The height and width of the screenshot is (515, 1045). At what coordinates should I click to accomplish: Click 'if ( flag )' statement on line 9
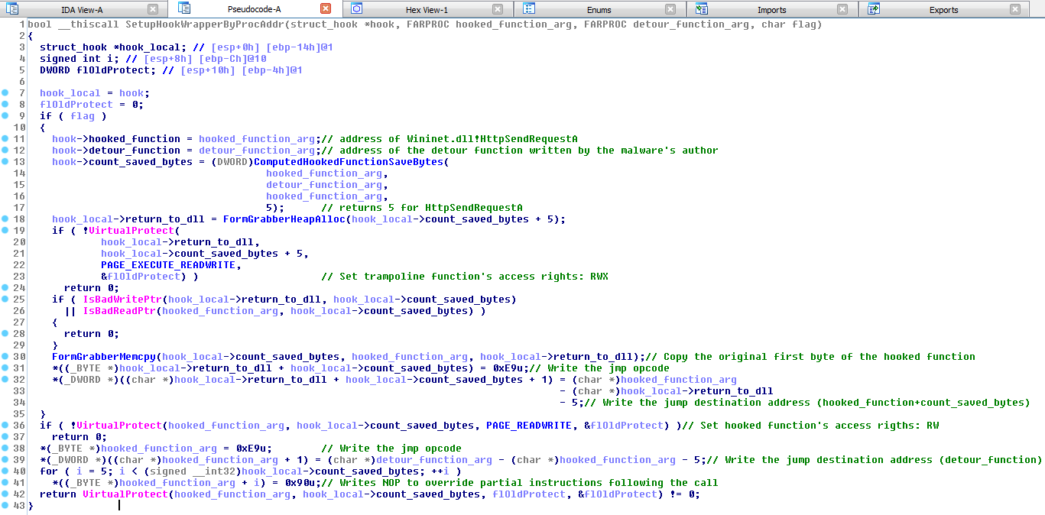(x=73, y=116)
